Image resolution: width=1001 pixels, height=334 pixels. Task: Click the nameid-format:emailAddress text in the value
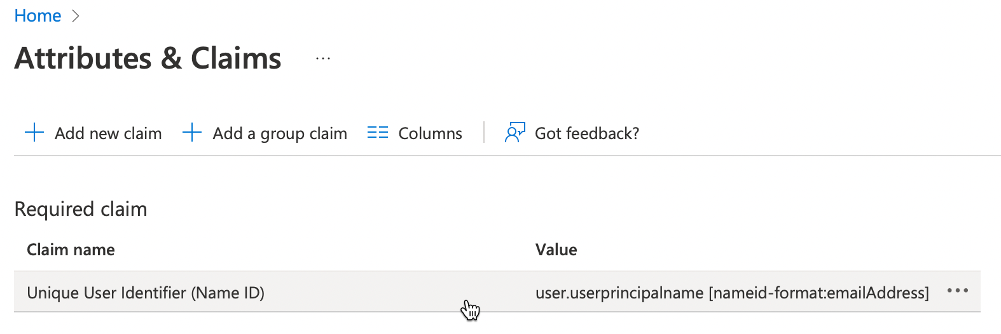click(819, 293)
